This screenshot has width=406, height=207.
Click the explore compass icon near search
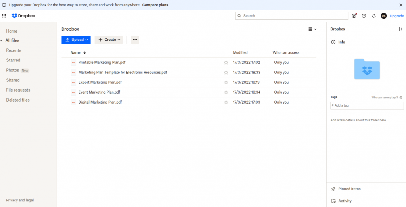click(354, 16)
